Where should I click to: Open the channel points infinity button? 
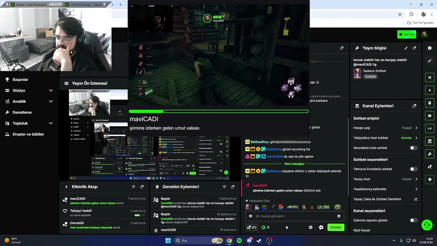pos(252,227)
